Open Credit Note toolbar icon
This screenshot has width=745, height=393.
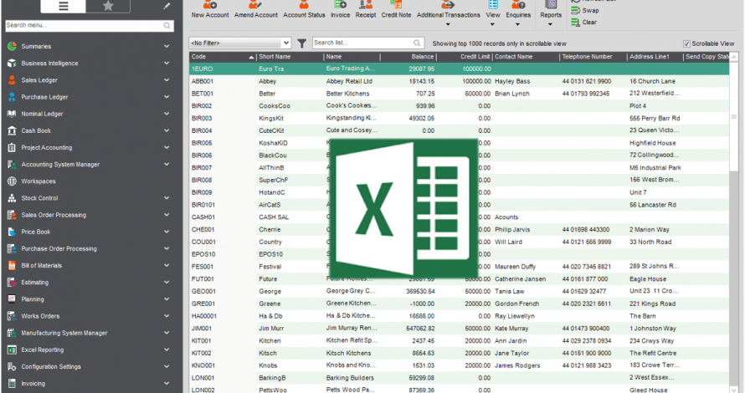(x=396, y=5)
